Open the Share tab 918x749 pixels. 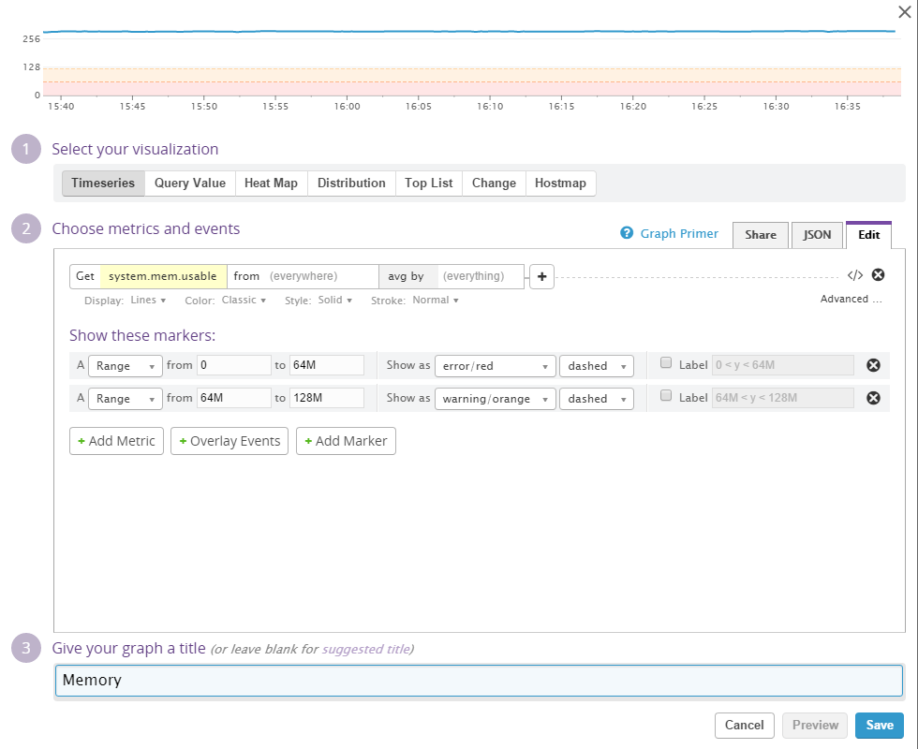760,235
